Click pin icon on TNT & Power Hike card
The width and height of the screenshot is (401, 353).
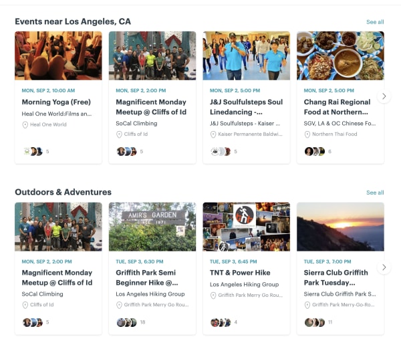pyautogui.click(x=213, y=296)
